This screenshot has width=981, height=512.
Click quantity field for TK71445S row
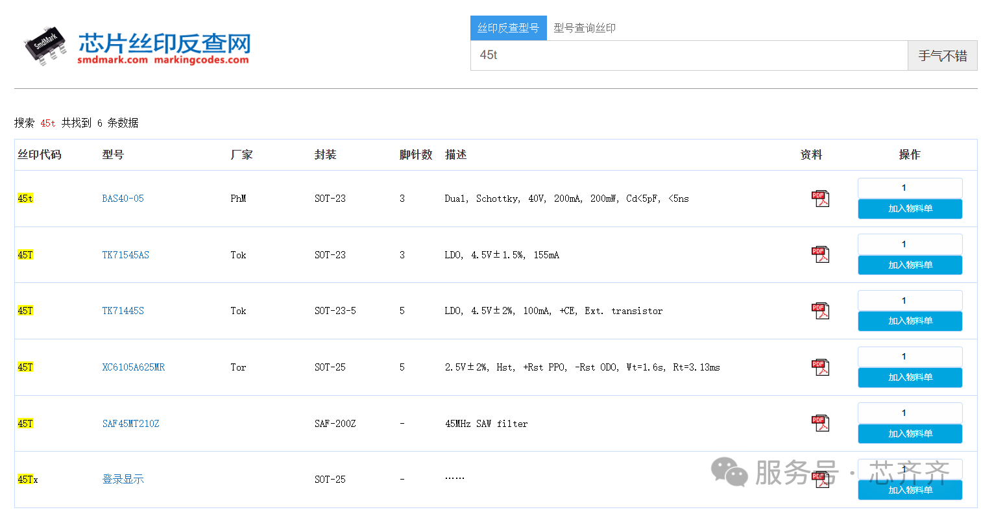[x=910, y=300]
